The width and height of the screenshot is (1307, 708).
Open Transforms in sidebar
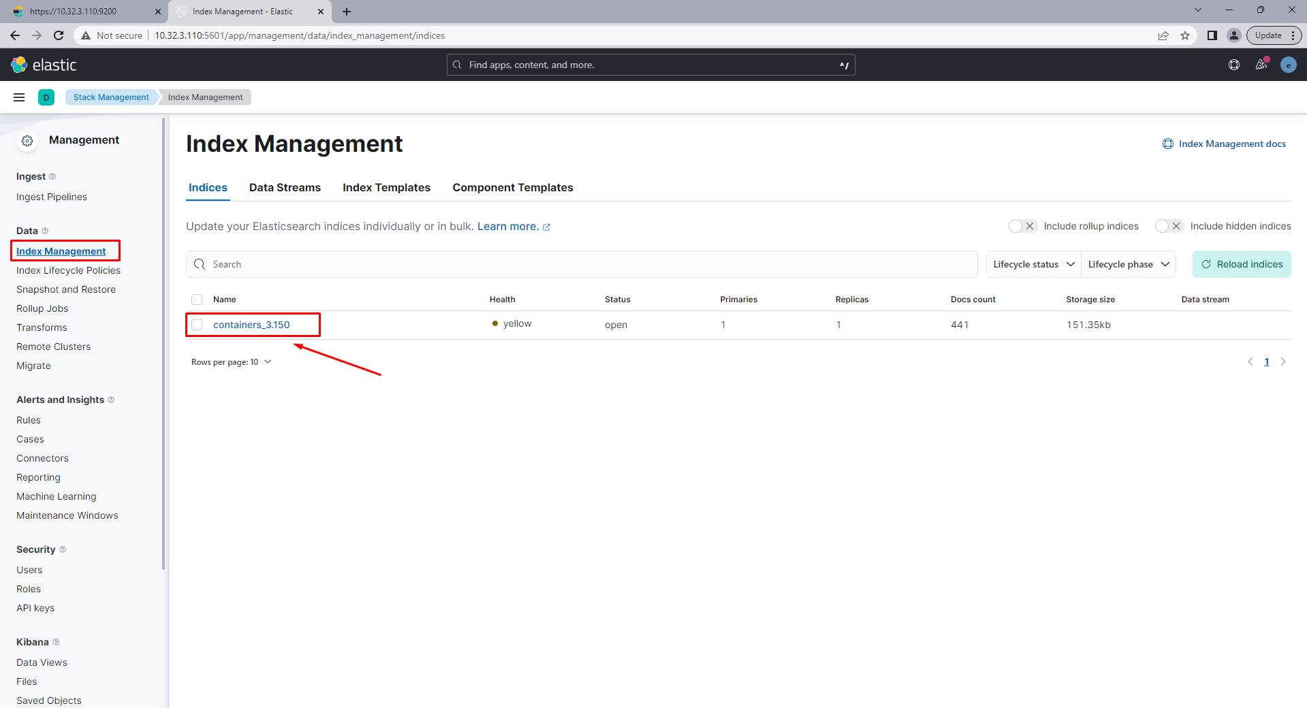[x=42, y=327]
